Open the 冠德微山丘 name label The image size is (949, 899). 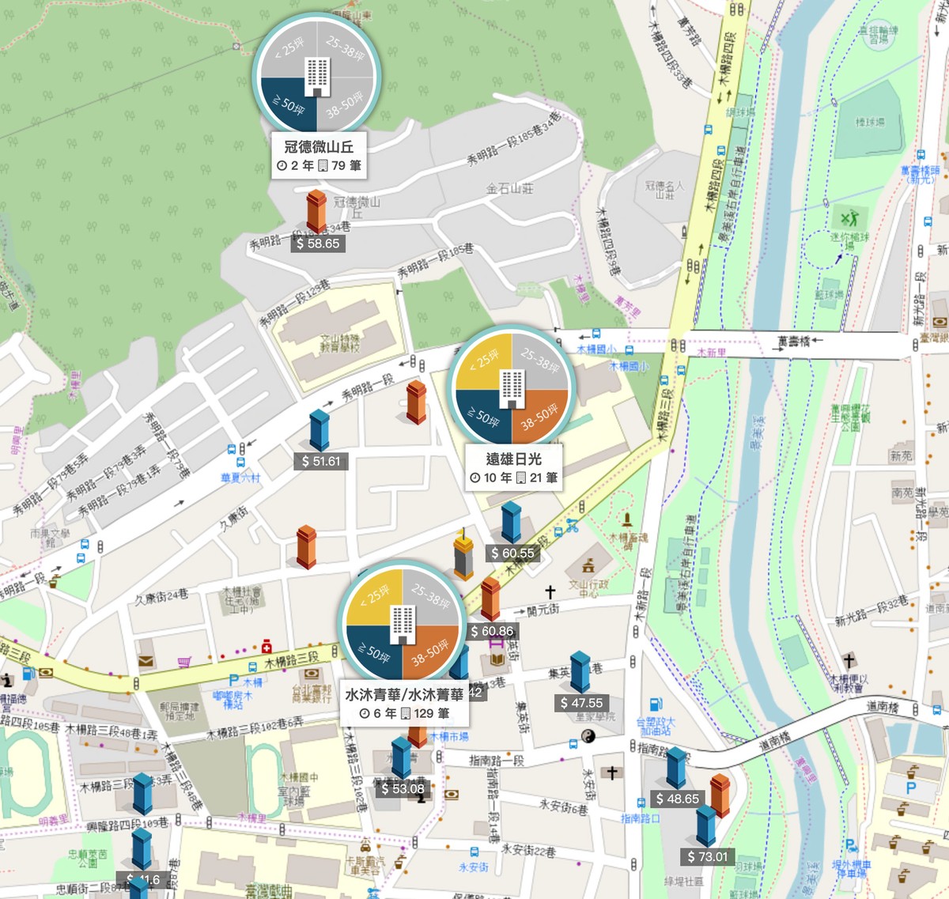[x=319, y=146]
